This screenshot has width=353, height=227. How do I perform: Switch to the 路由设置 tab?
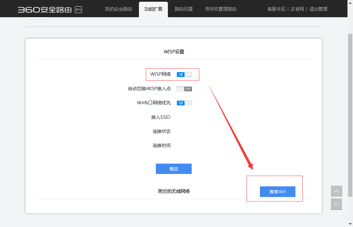(184, 9)
